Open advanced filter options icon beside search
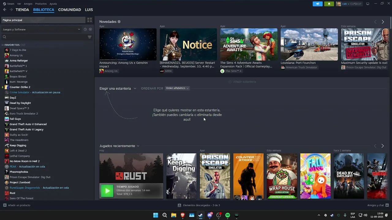The width and height of the screenshot is (392, 220). point(89,37)
